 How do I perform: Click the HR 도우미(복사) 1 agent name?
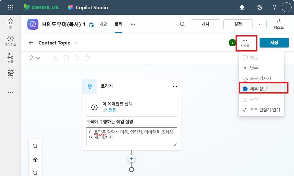(x=64, y=24)
